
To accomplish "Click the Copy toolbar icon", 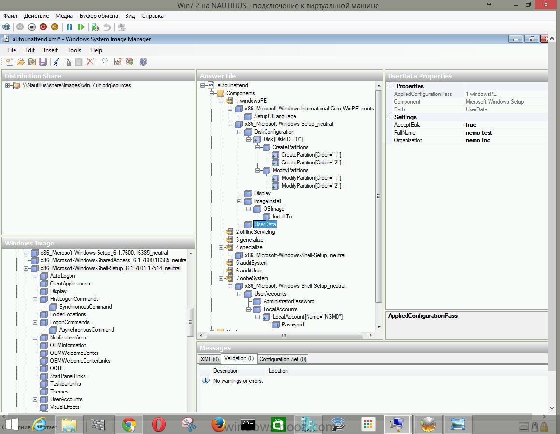I will (68, 62).
